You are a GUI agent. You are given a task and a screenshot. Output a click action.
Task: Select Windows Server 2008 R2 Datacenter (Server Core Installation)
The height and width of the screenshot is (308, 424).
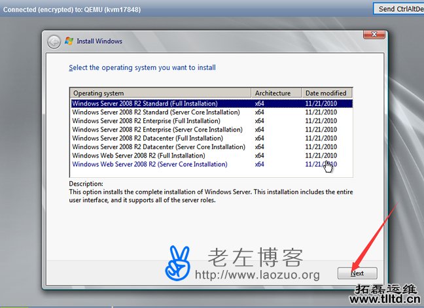pyautogui.click(x=212, y=146)
